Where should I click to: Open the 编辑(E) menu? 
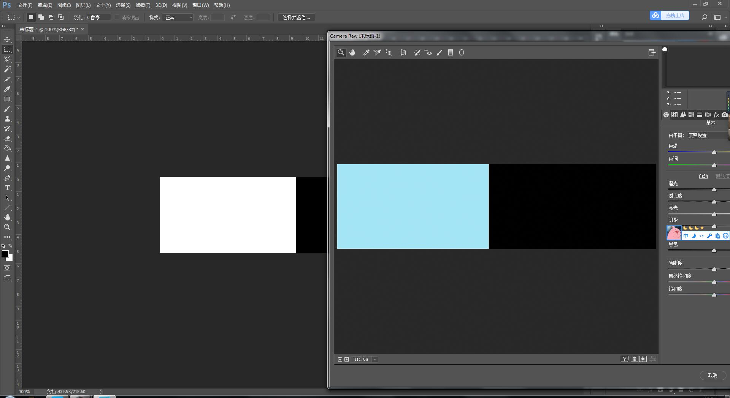tap(45, 5)
